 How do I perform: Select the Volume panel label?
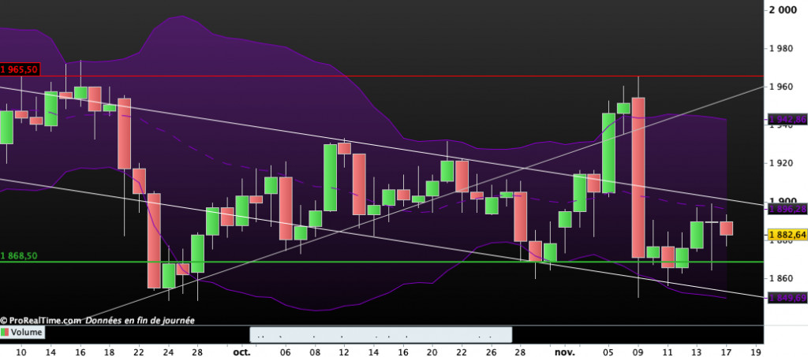(27, 333)
